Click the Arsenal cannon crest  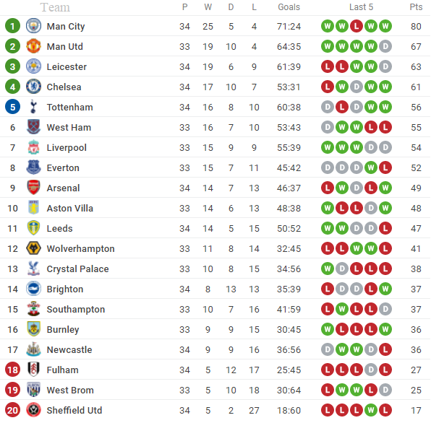33,188
